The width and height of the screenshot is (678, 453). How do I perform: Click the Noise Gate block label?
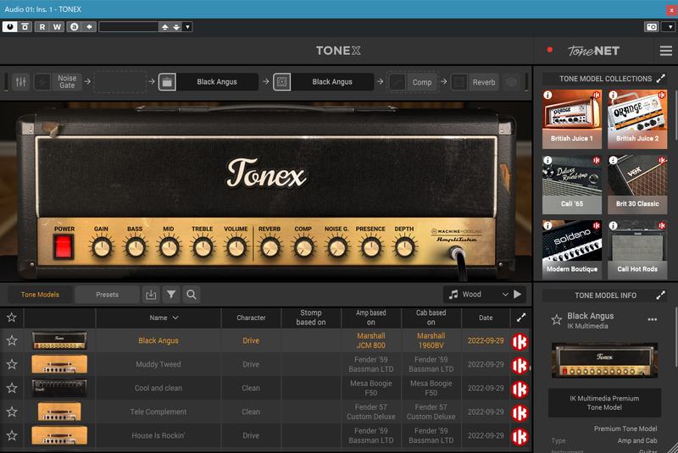click(x=67, y=81)
